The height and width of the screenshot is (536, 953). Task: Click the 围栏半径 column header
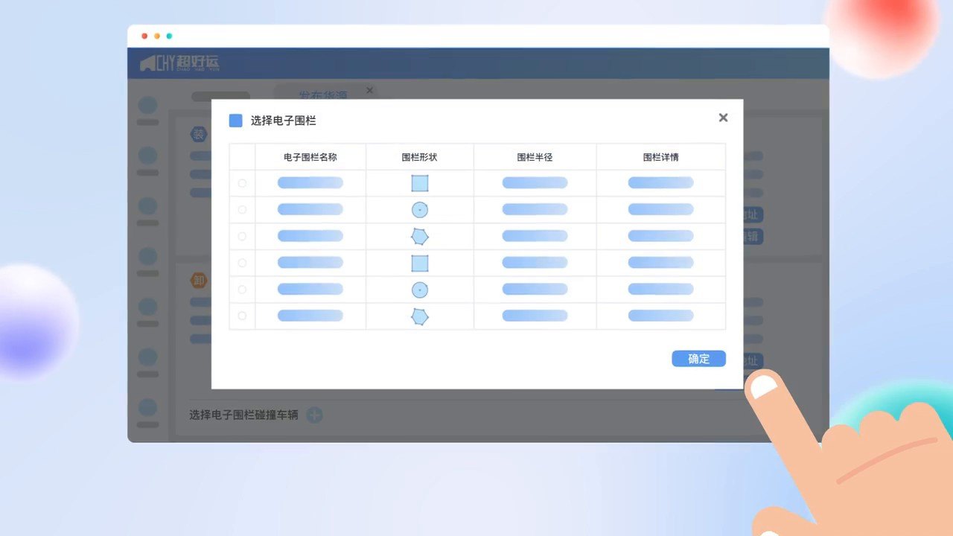point(535,157)
